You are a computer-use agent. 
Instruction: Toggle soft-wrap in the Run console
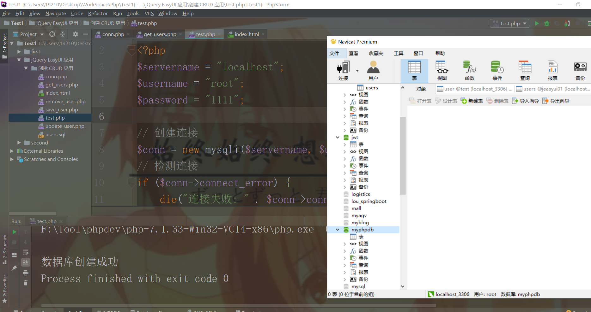pos(26,252)
